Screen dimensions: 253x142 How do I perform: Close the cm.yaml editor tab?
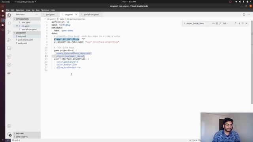coord(76,15)
